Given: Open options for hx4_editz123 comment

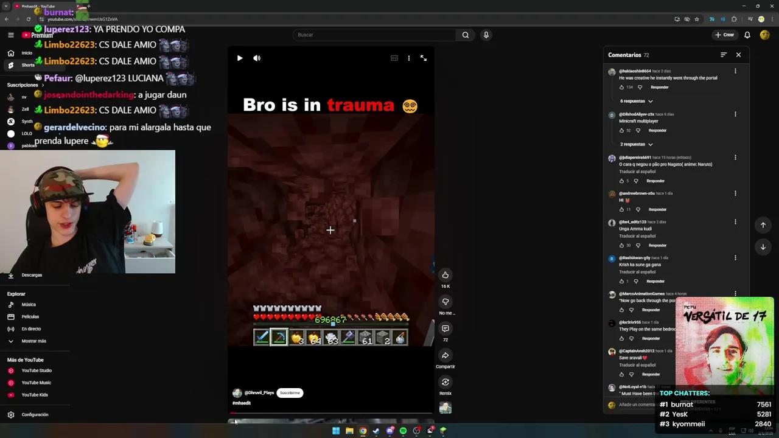Looking at the screenshot, I should 735,222.
